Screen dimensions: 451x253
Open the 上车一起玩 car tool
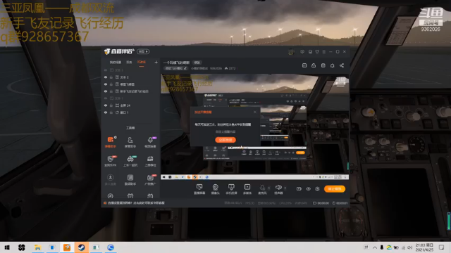tap(130, 161)
